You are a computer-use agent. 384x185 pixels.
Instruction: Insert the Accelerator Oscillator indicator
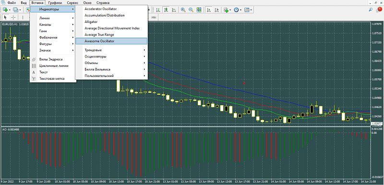(111, 9)
